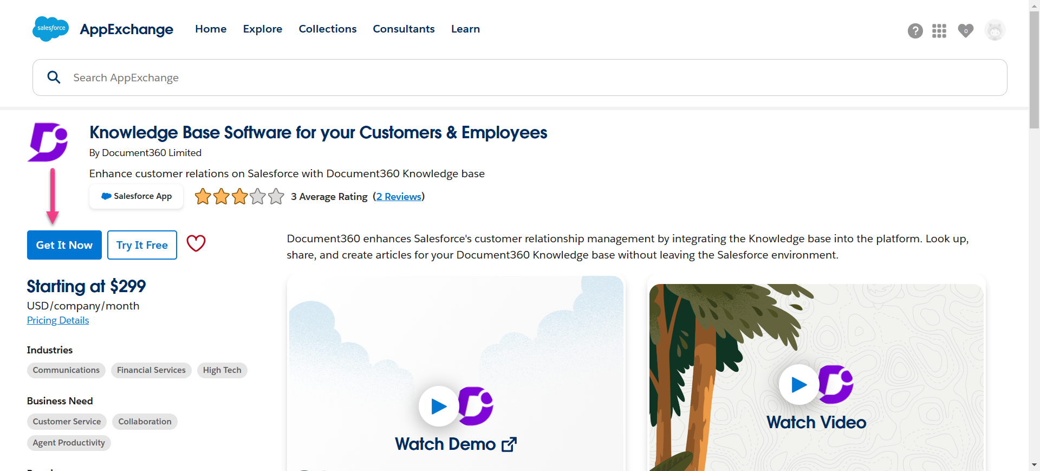
Task: Select the High Tech industry tag
Action: (222, 370)
